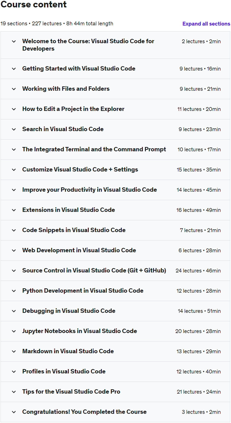This screenshot has height=423, width=231.
Task: Click '15 lectures • 35min' duration text
Action: [199, 170]
